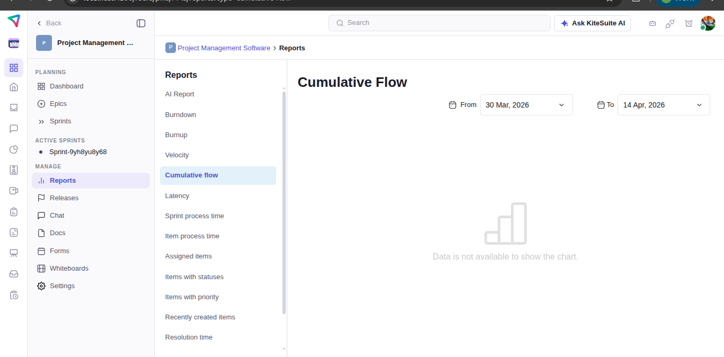Select active sprint Sprint-9yh8yu8y68
This screenshot has height=357, width=724.
click(78, 152)
